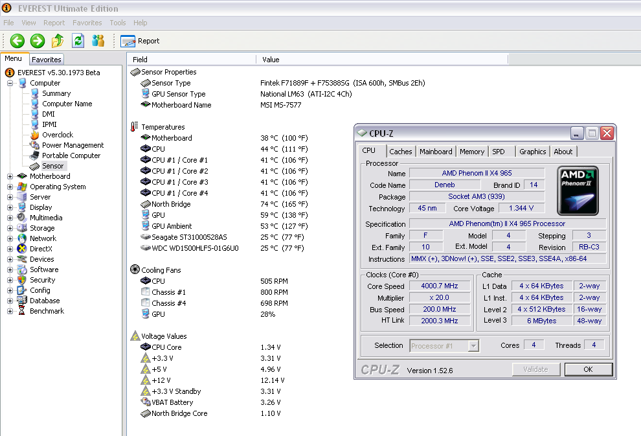Expand the Network tree node
Screen dimensions: 641x436
tap(10, 238)
